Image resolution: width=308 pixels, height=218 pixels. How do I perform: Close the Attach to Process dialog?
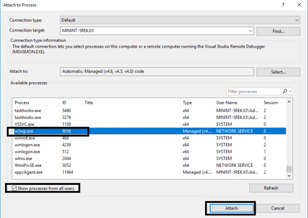[299, 5]
